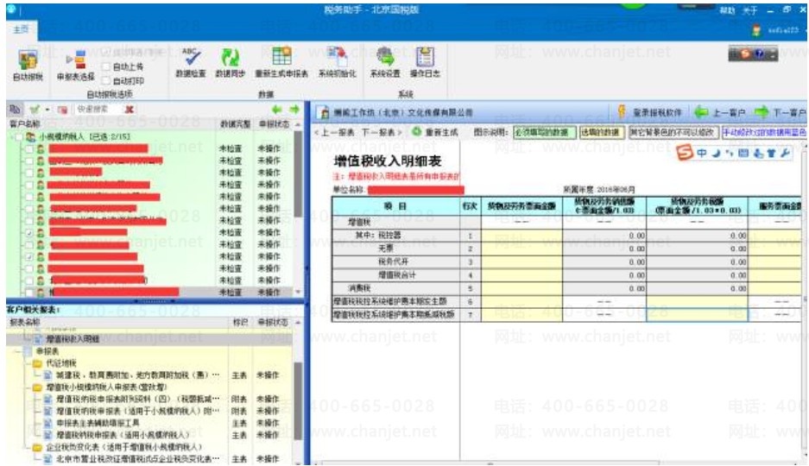Click the Sogou S logo icon
The height and width of the screenshot is (466, 809).
click(685, 153)
